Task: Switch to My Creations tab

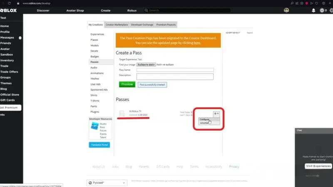Action: pyautogui.click(x=96, y=25)
